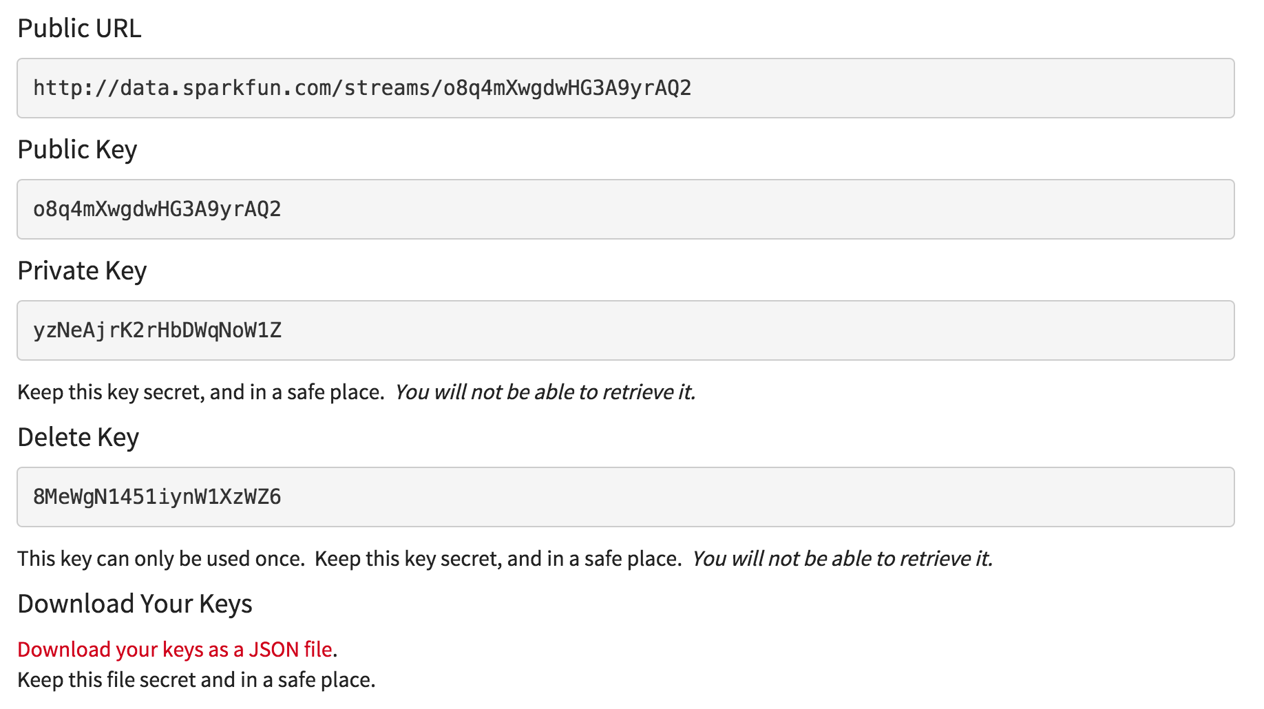1264x709 pixels.
Task: Select the Private Key heading
Action: tap(82, 271)
